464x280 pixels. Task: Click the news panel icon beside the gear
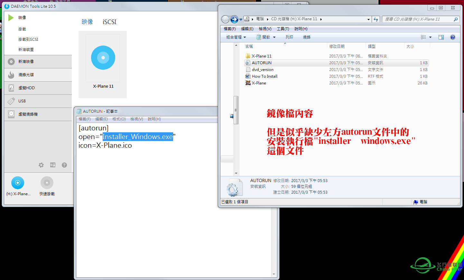[x=53, y=165]
